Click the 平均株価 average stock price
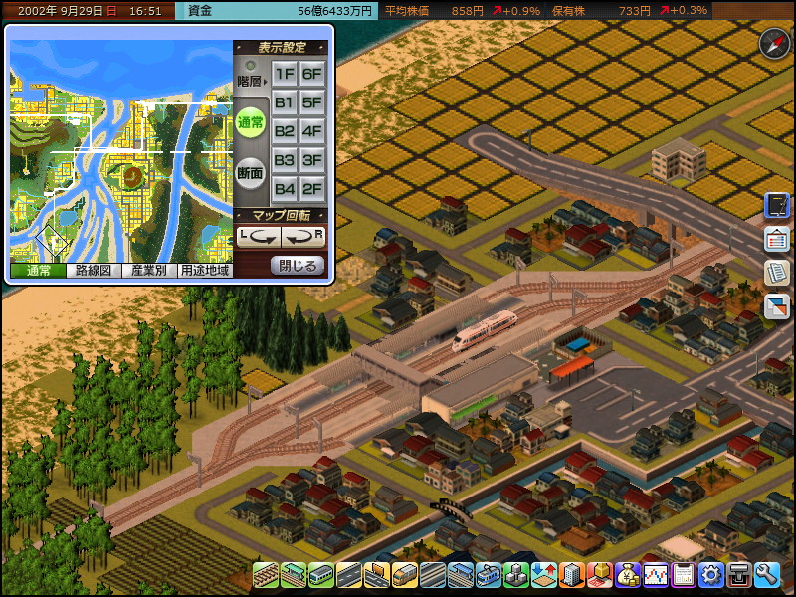Image resolution: width=796 pixels, height=597 pixels. [x=462, y=11]
